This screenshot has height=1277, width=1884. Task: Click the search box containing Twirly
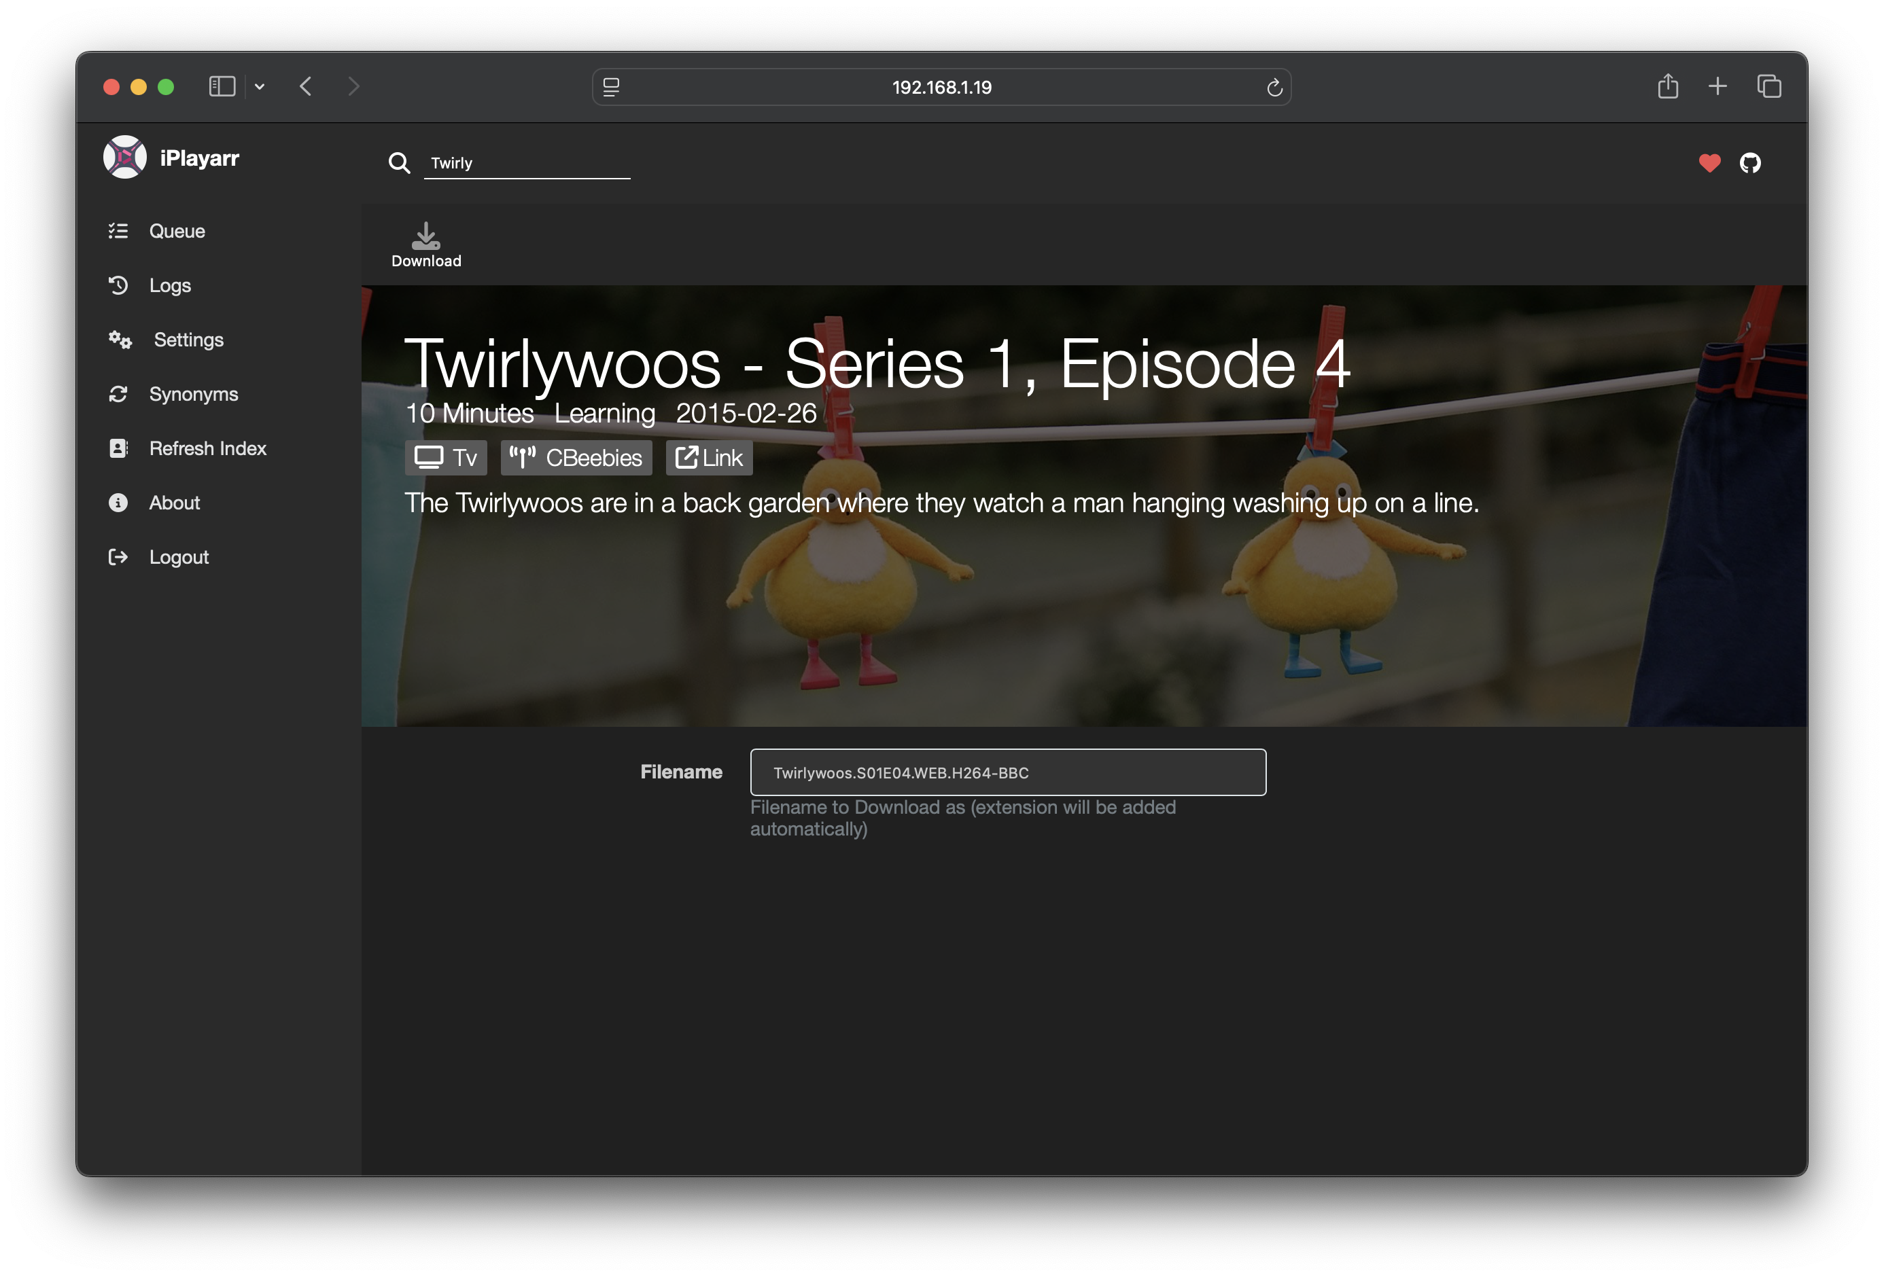526,163
